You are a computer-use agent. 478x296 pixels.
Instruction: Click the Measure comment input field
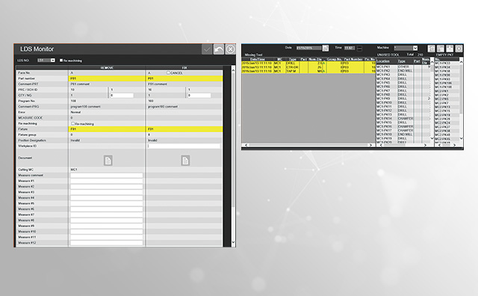[106, 176]
